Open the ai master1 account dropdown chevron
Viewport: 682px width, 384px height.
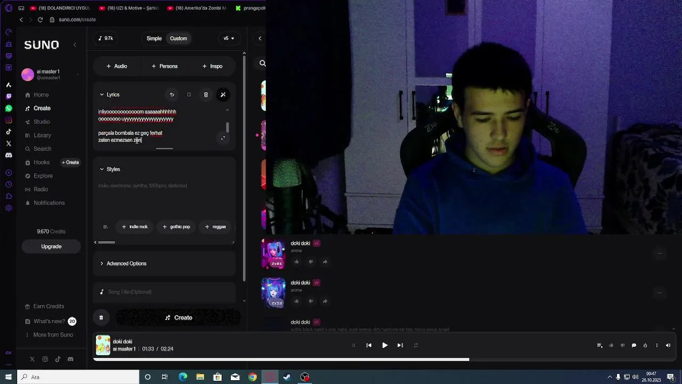pyautogui.click(x=78, y=75)
